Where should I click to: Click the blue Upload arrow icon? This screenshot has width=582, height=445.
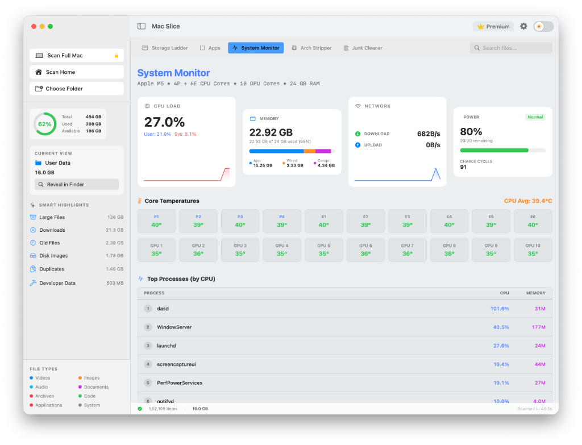358,145
